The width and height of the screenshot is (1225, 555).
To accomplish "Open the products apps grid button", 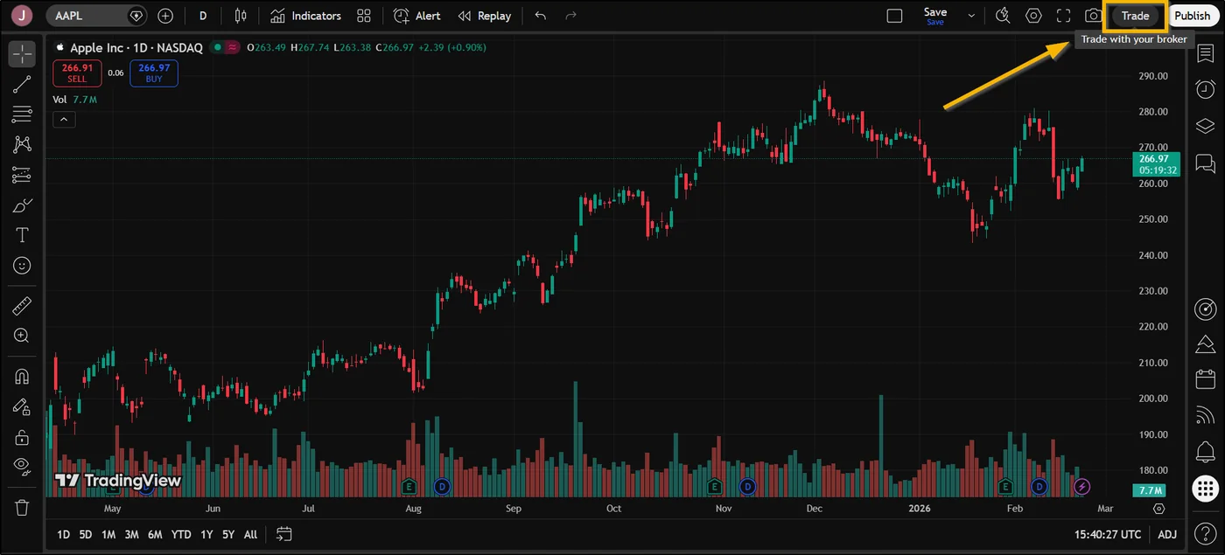I will click(x=1205, y=488).
